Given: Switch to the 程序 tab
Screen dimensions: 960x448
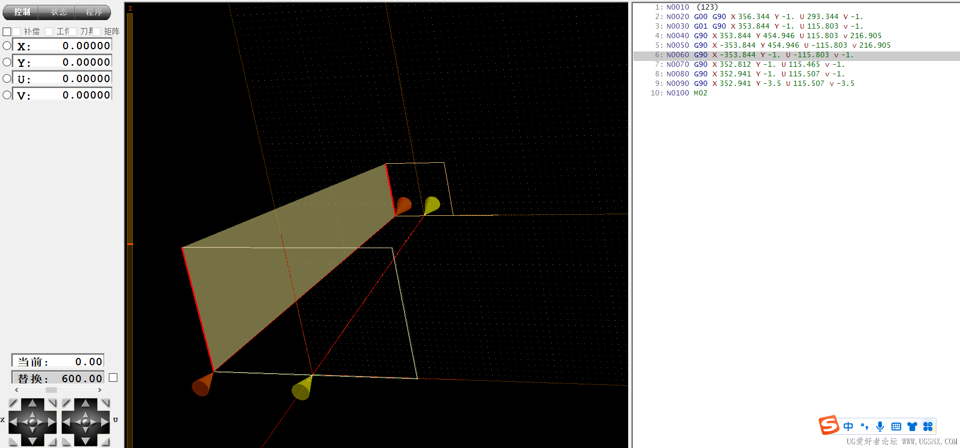Looking at the screenshot, I should (93, 12).
